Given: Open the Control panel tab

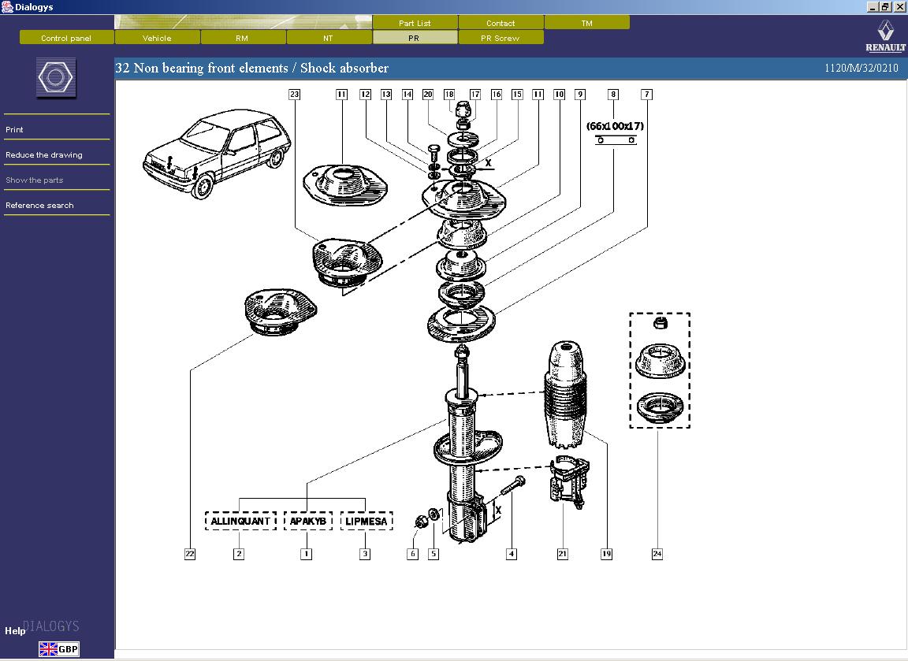Looking at the screenshot, I should point(66,38).
